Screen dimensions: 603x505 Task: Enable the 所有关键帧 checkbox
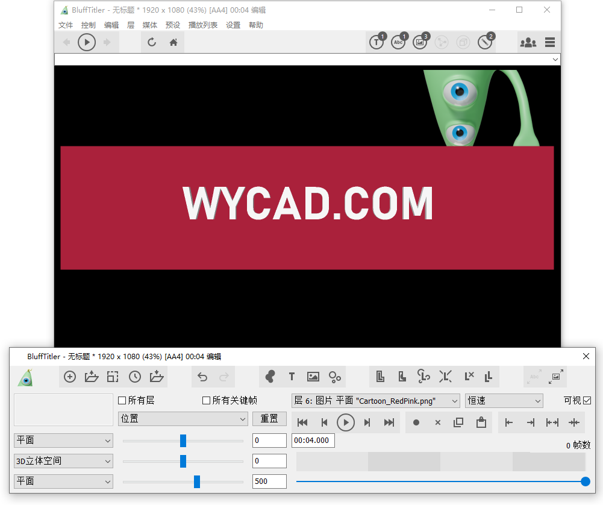pyautogui.click(x=207, y=401)
